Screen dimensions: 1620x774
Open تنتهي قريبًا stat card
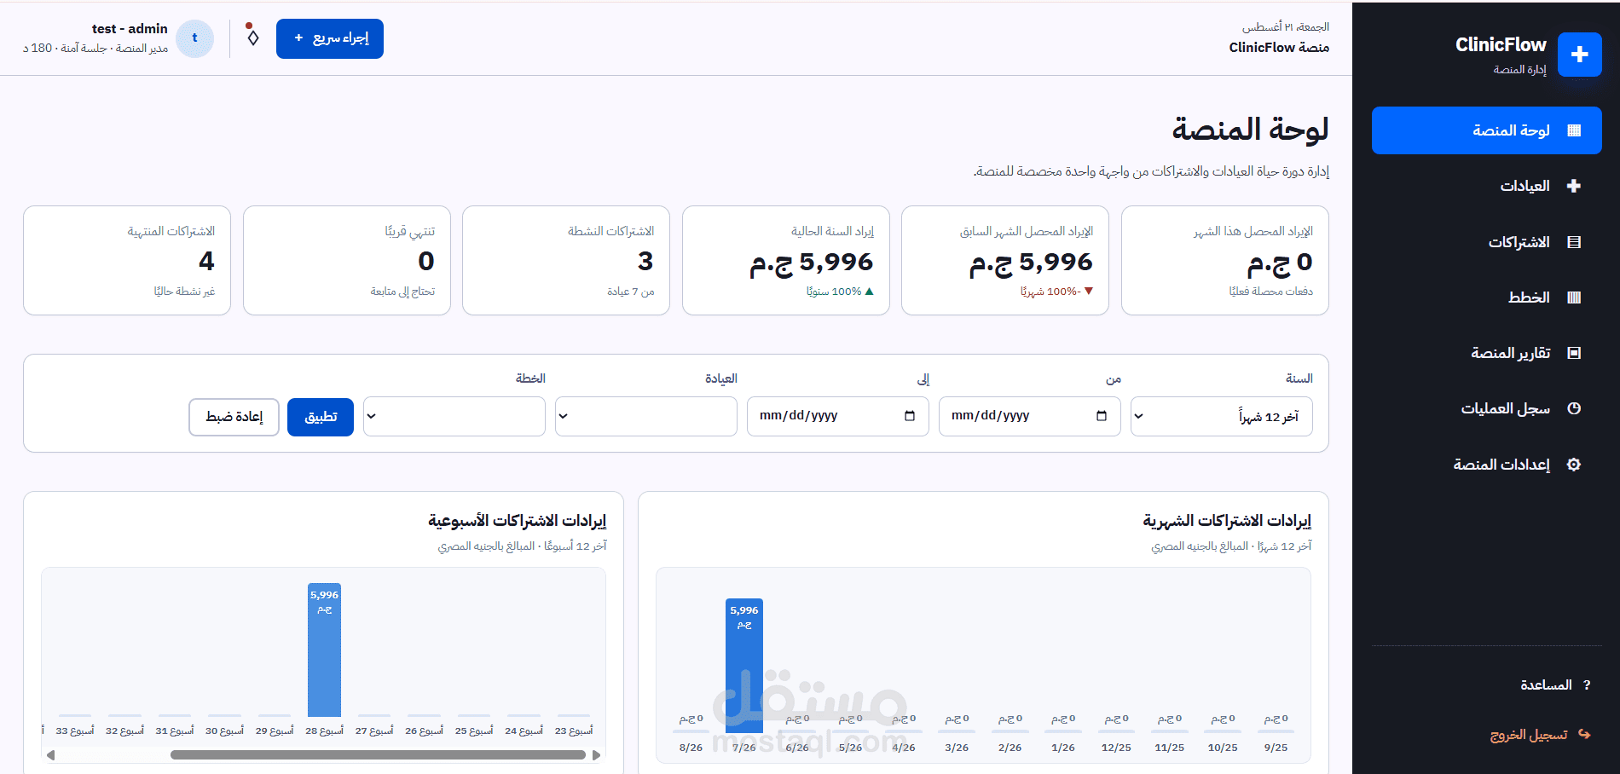(x=347, y=261)
